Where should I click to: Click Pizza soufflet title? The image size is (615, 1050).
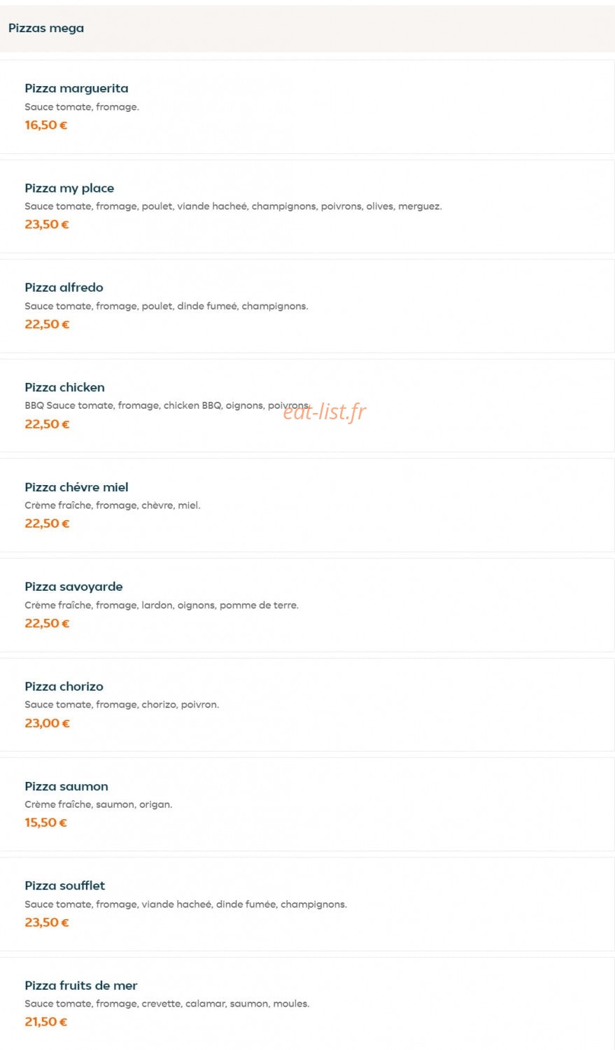[x=64, y=885]
